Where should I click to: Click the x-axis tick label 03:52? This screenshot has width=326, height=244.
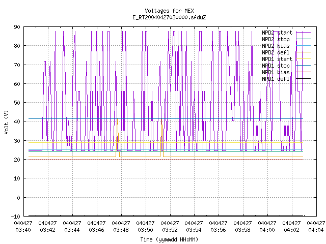pyautogui.click(x=170, y=230)
